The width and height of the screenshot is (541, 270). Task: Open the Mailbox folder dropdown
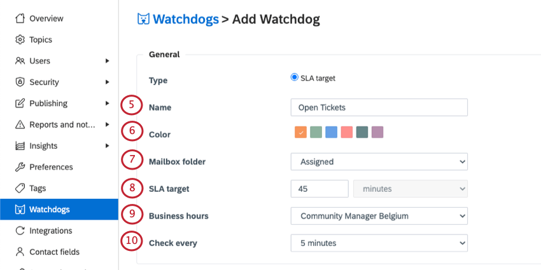[379, 161]
